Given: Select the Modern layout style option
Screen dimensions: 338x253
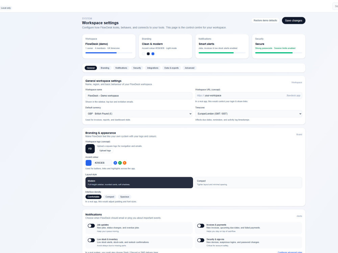Looking at the screenshot, I should 139,182.
